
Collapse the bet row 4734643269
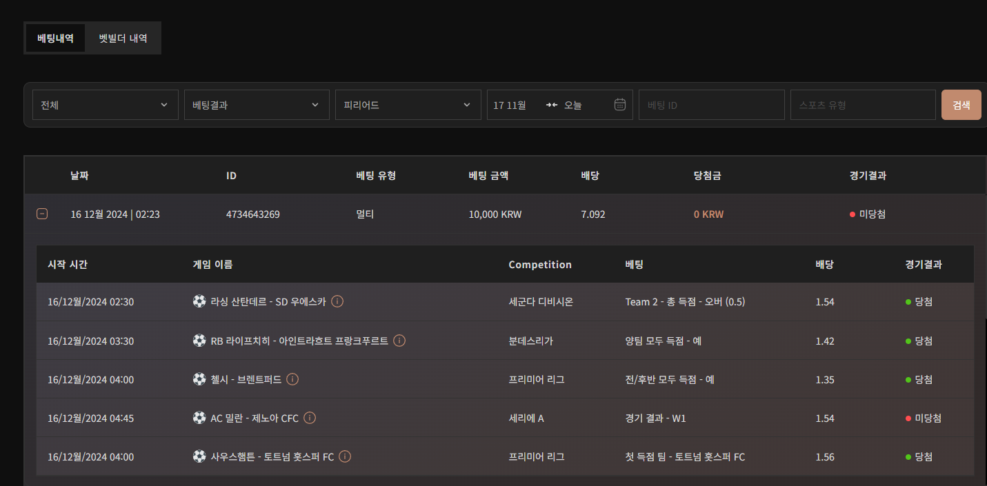coord(42,214)
